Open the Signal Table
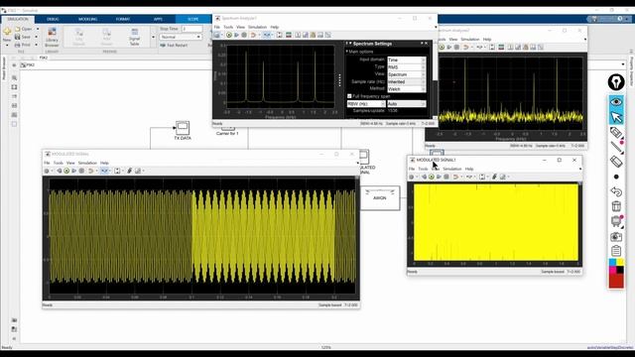This screenshot has height=357, width=635. point(135,38)
